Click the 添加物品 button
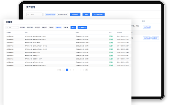169x105 pixels. 75,15
